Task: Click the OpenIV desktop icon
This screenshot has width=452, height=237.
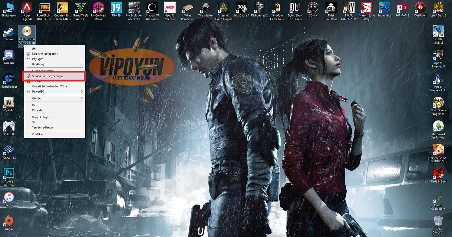Action: pos(9,105)
